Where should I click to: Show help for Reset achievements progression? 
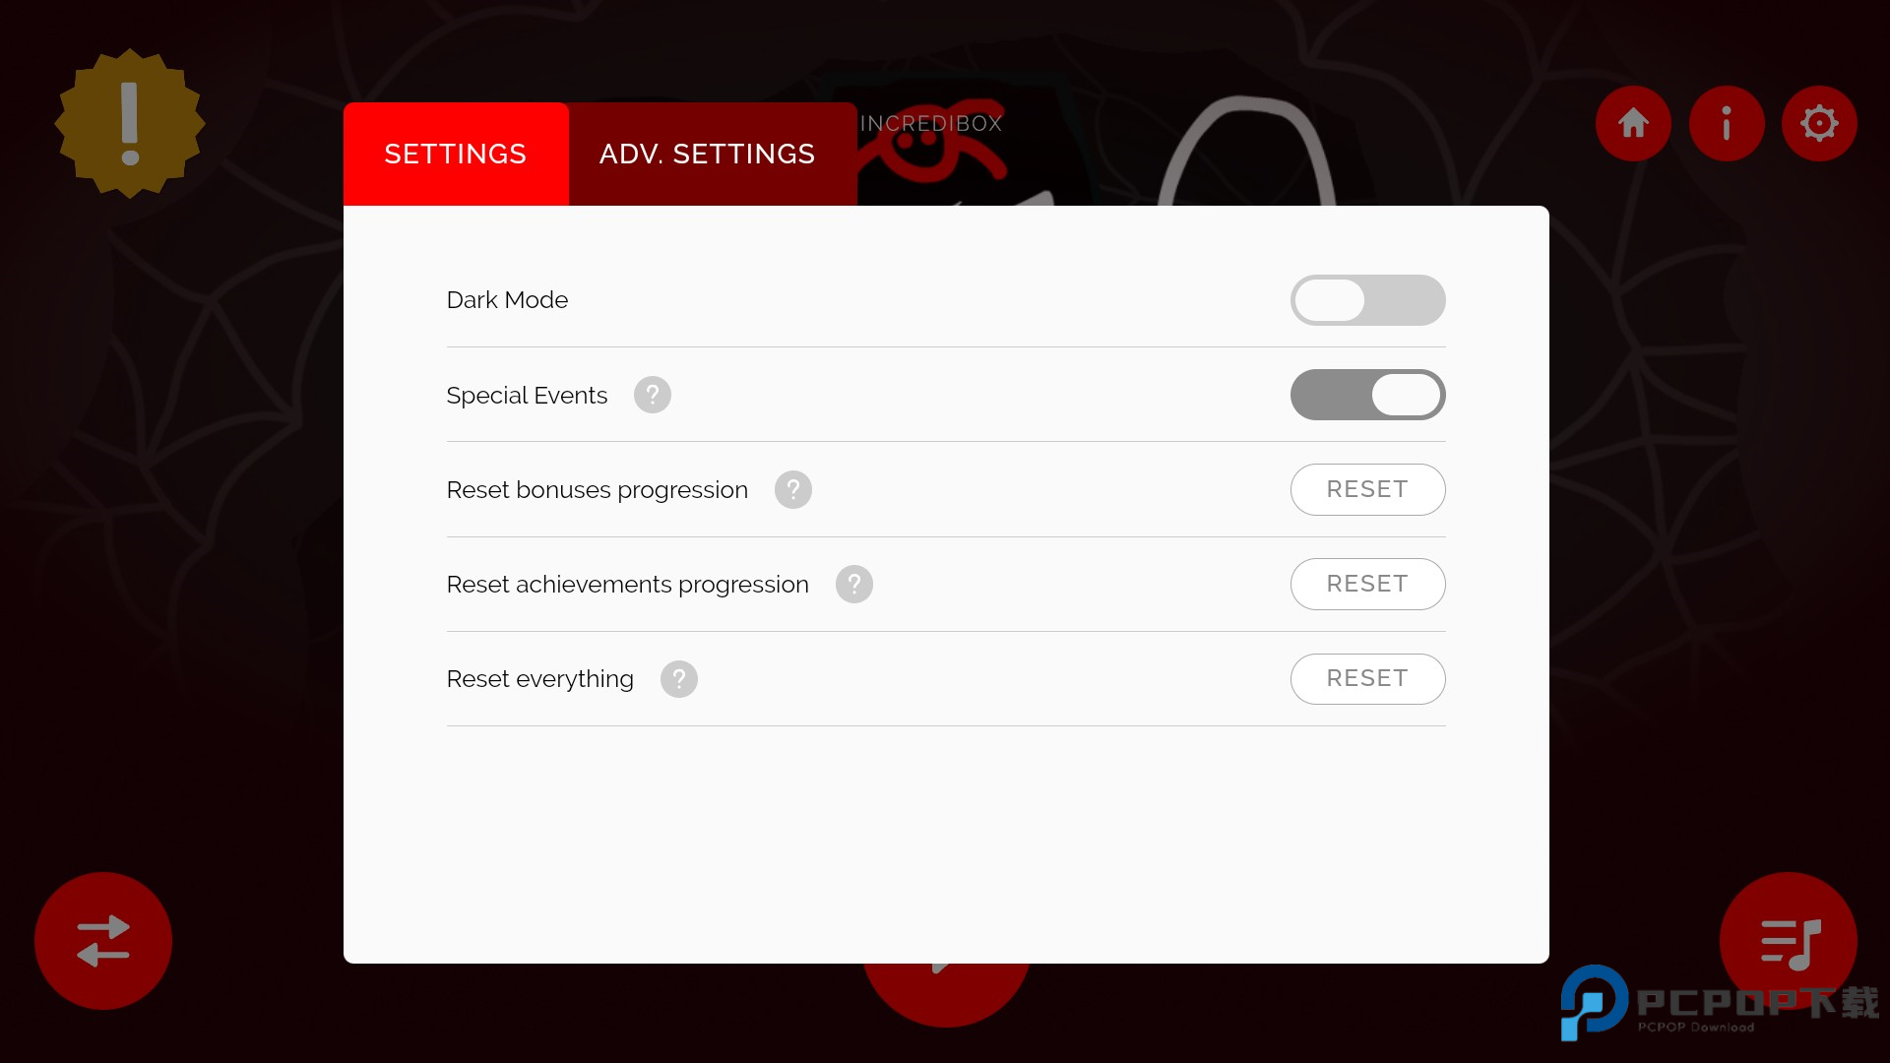pyautogui.click(x=853, y=584)
